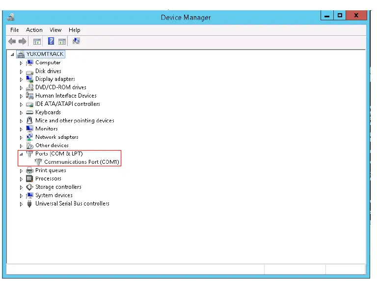Screen dimensions: 377x281
Task: Click the Show/Hide Console Tree toolbar icon
Action: click(37, 42)
